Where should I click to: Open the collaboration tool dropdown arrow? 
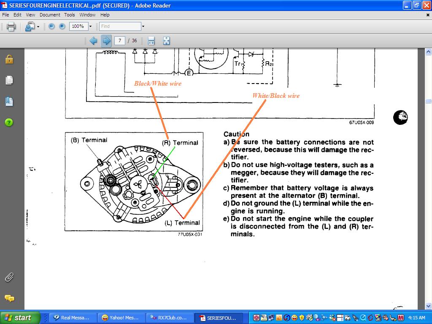tap(38, 27)
